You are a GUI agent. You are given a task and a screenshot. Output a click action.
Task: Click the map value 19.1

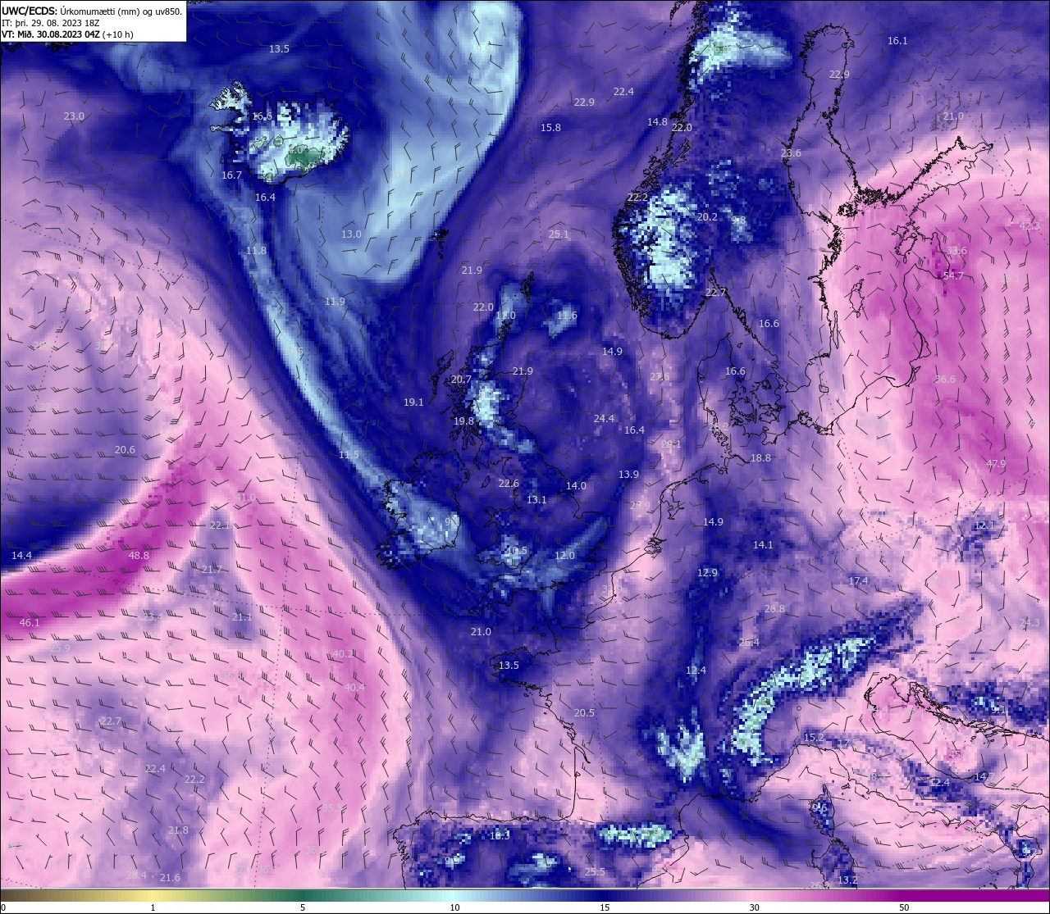pyautogui.click(x=413, y=402)
